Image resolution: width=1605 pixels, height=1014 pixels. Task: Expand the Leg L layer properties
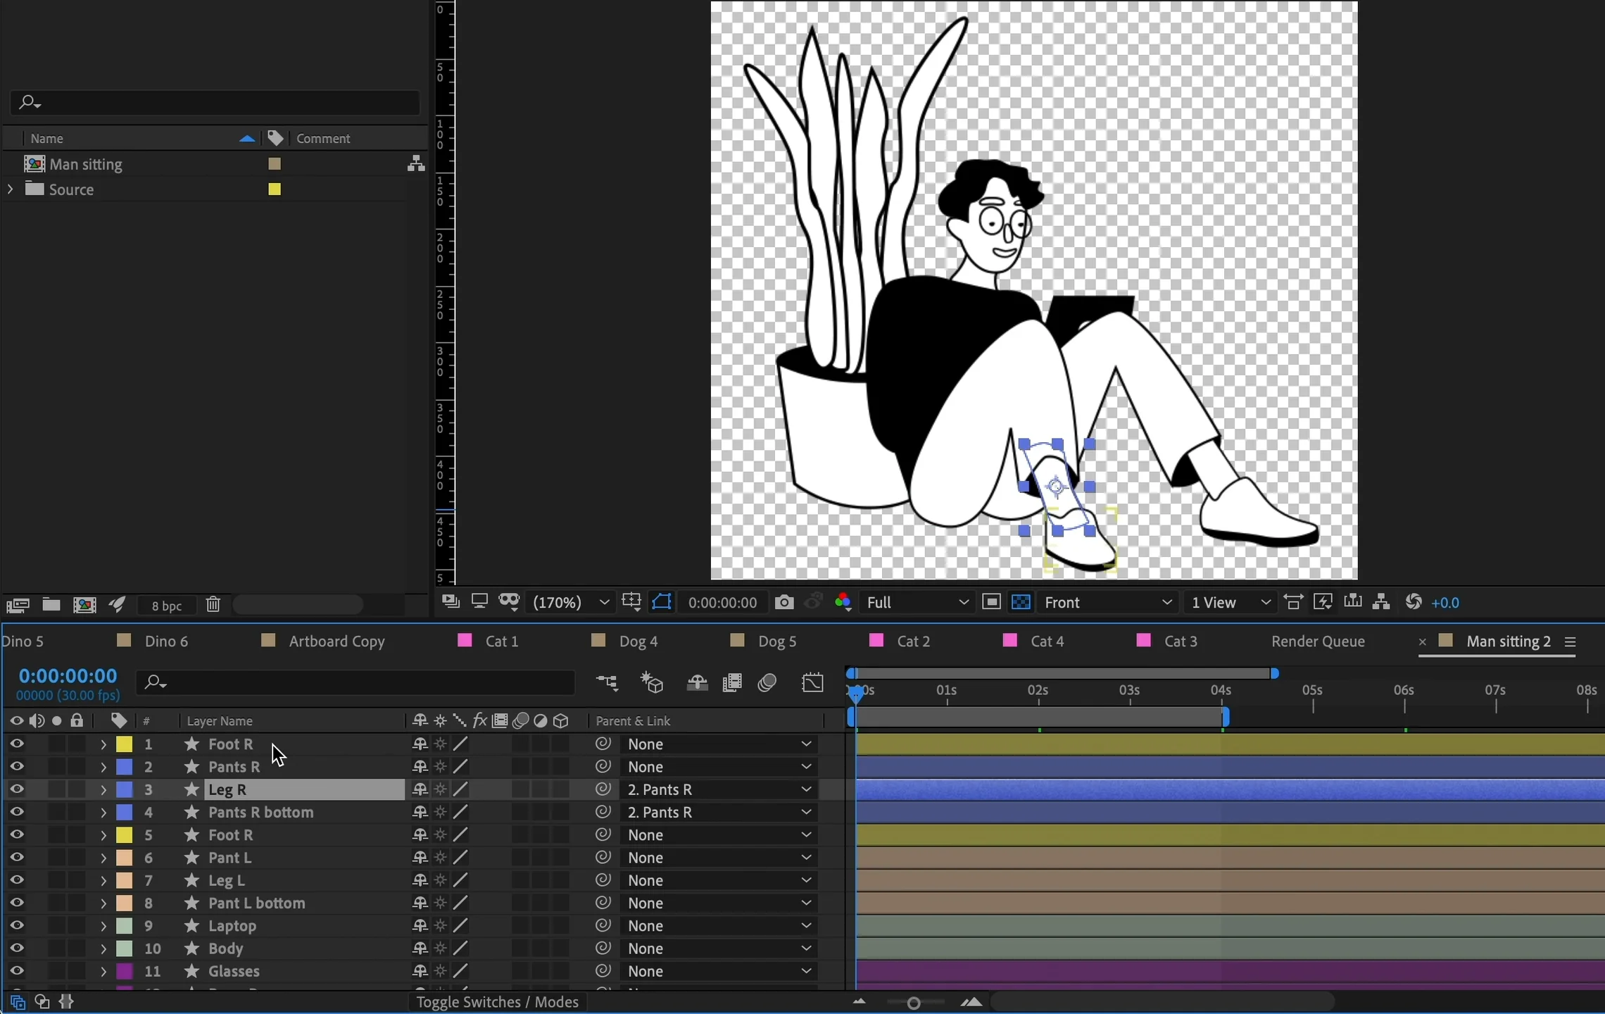tap(103, 880)
